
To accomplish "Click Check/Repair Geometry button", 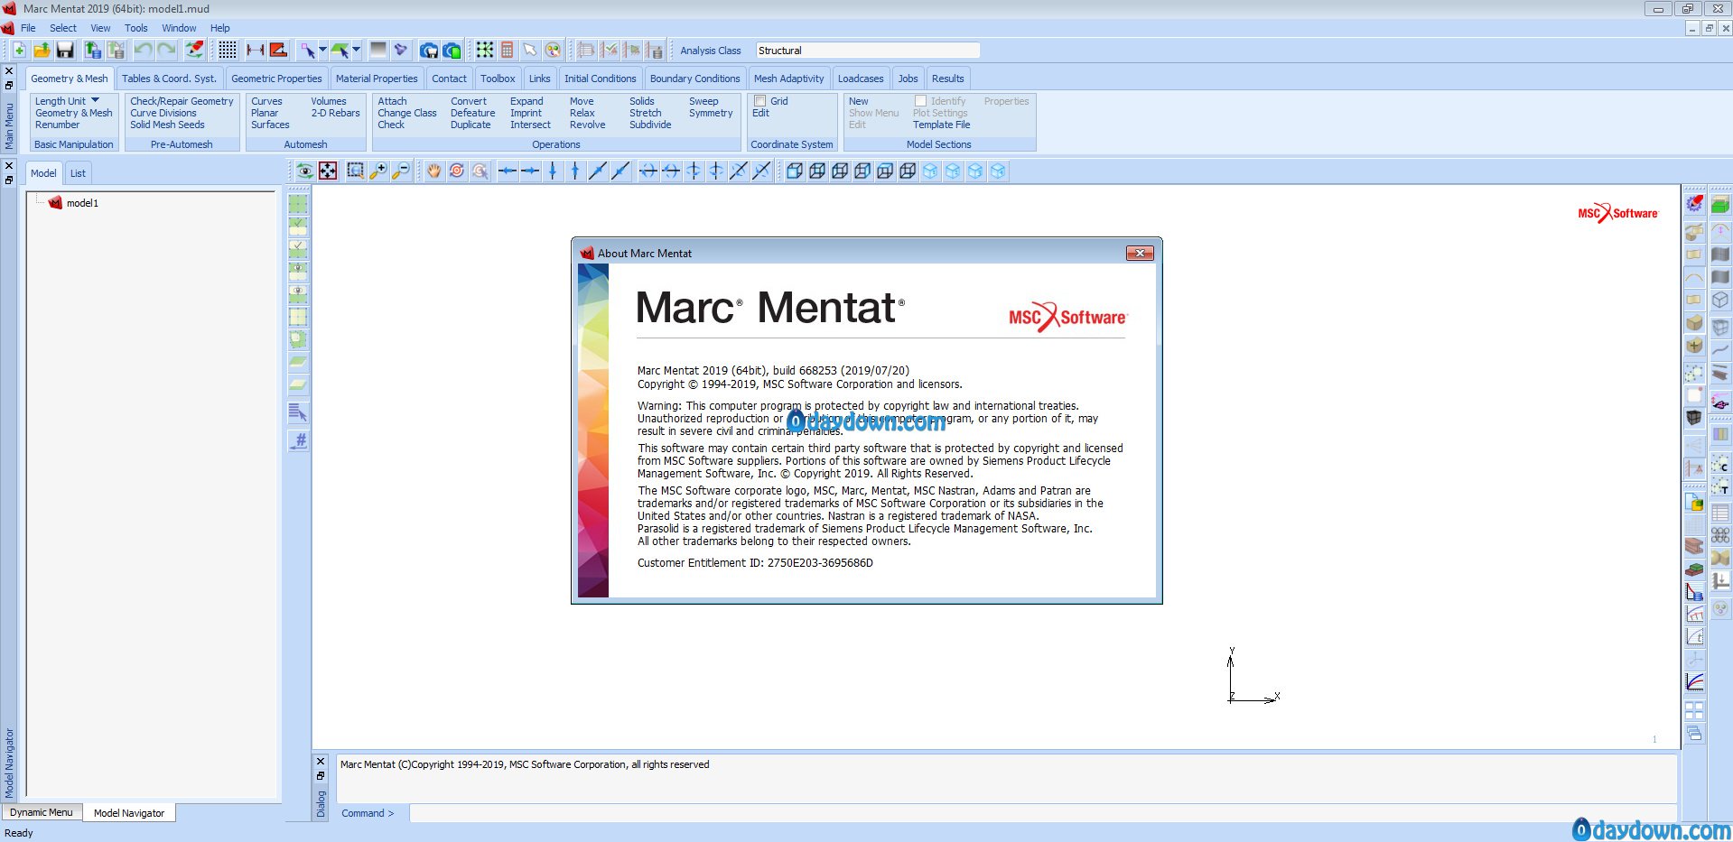I will (182, 101).
